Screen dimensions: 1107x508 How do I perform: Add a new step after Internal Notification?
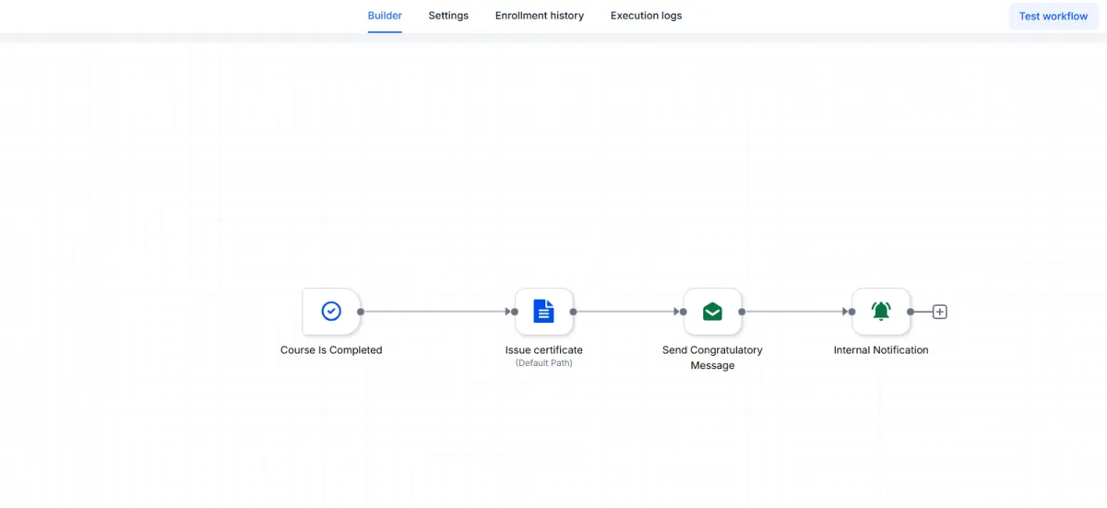(940, 312)
